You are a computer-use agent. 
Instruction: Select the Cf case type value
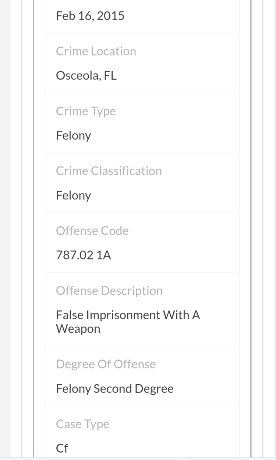click(x=62, y=448)
